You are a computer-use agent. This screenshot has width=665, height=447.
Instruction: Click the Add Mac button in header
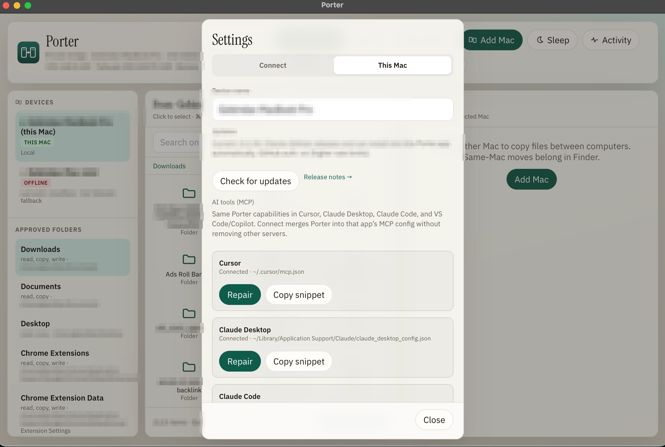point(493,40)
